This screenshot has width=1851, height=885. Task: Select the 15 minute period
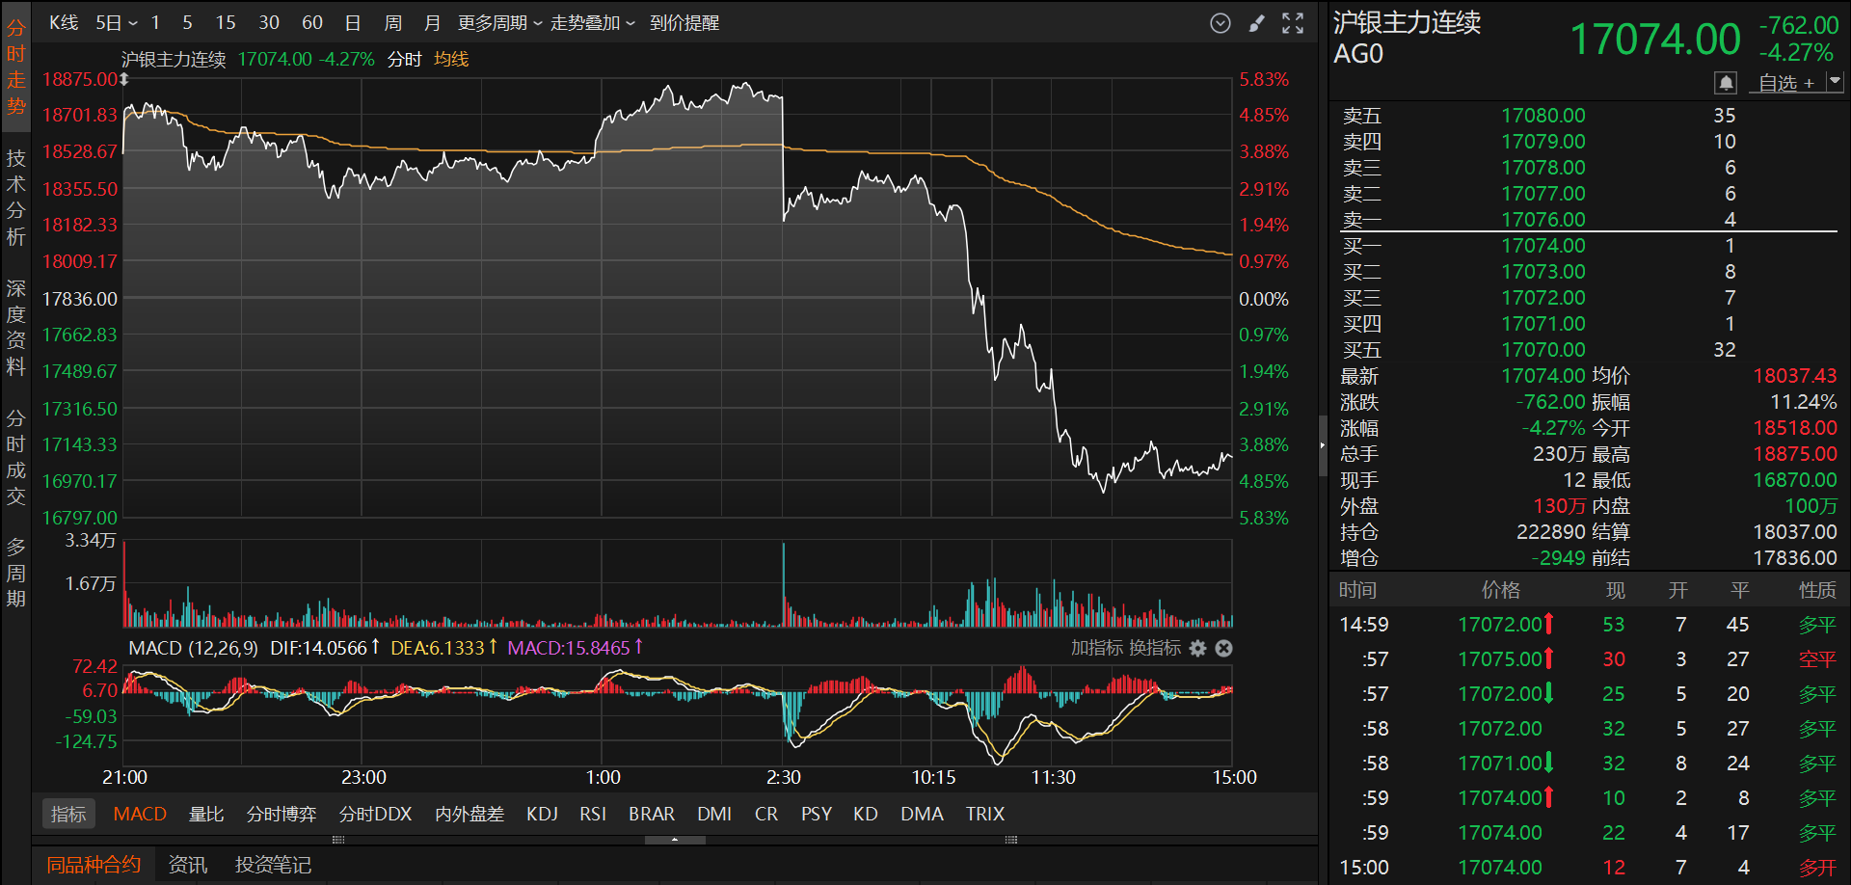click(226, 23)
